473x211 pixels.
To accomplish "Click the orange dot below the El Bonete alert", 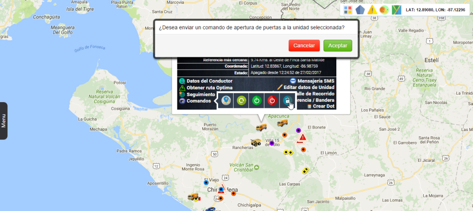I will coord(304,149).
